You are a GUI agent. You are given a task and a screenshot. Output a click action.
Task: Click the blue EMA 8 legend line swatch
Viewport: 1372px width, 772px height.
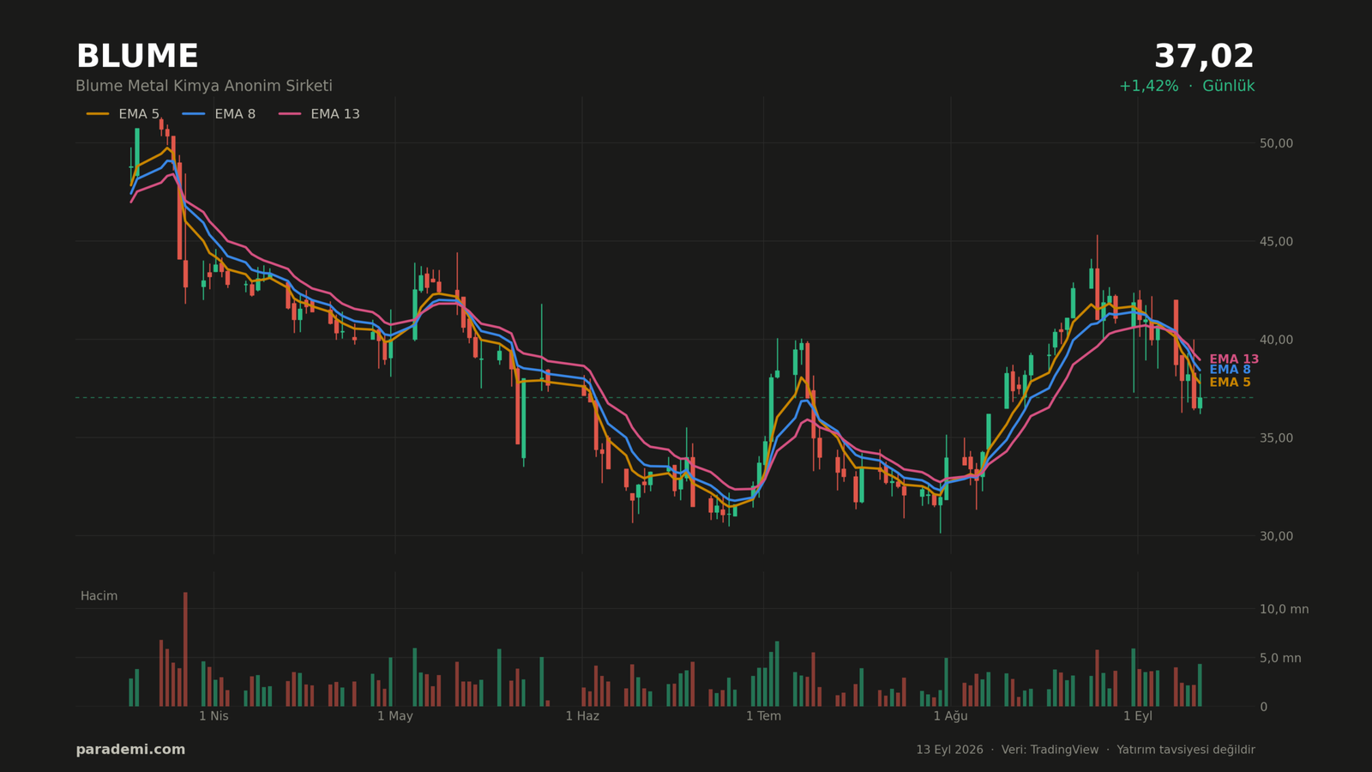pos(194,114)
